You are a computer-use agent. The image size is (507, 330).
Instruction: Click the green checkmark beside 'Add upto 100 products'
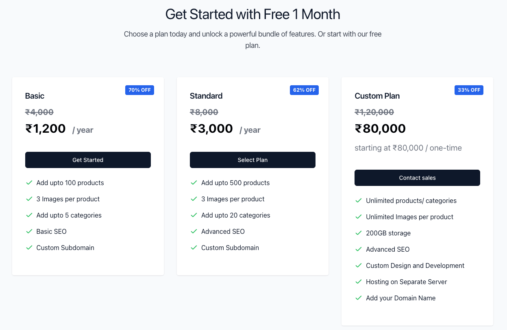click(x=29, y=183)
